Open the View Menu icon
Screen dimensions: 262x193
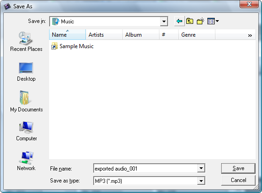[213, 21]
